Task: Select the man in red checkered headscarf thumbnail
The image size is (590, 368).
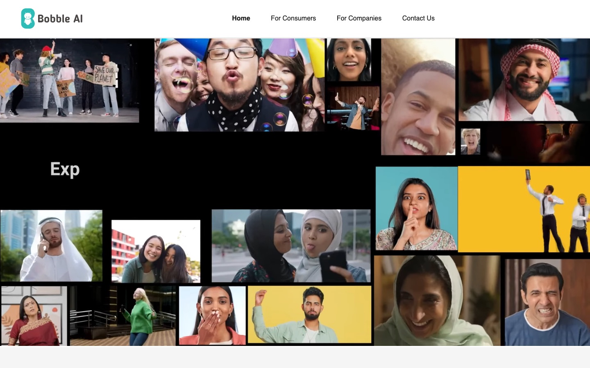Action: click(524, 80)
